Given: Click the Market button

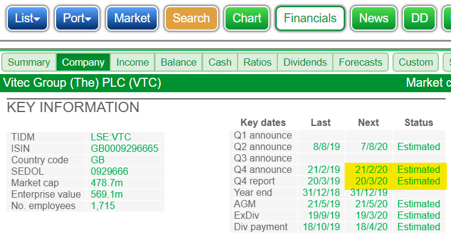Looking at the screenshot, I should point(132,19).
